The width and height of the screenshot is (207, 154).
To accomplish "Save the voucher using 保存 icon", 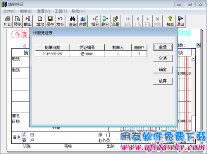I will [x=50, y=21].
